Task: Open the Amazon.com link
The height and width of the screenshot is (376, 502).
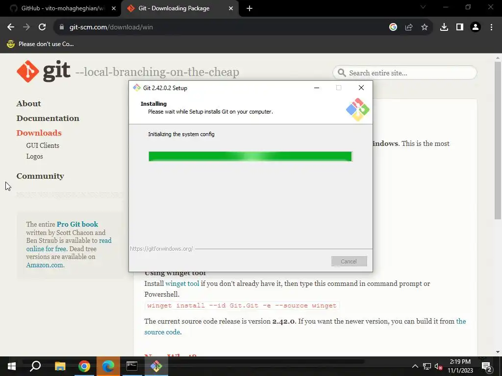Action: (x=45, y=265)
